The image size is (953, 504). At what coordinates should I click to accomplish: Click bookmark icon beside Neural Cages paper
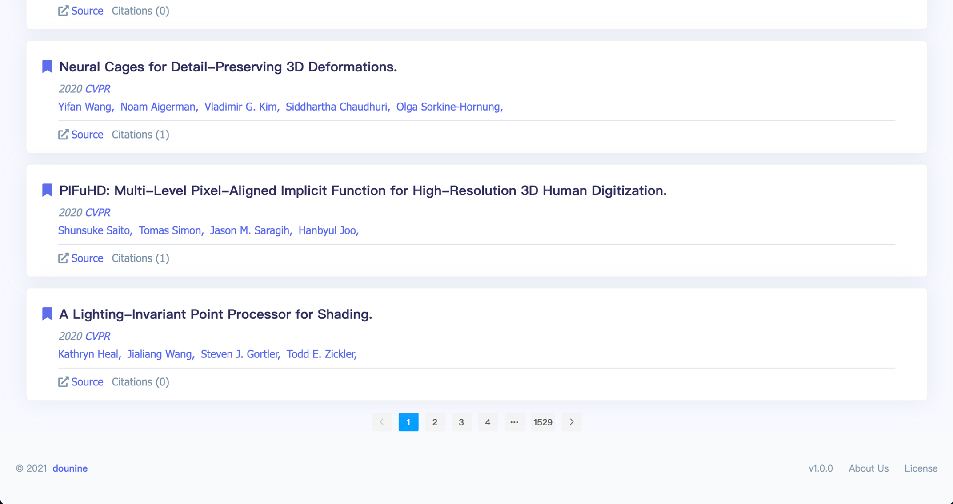coord(47,67)
